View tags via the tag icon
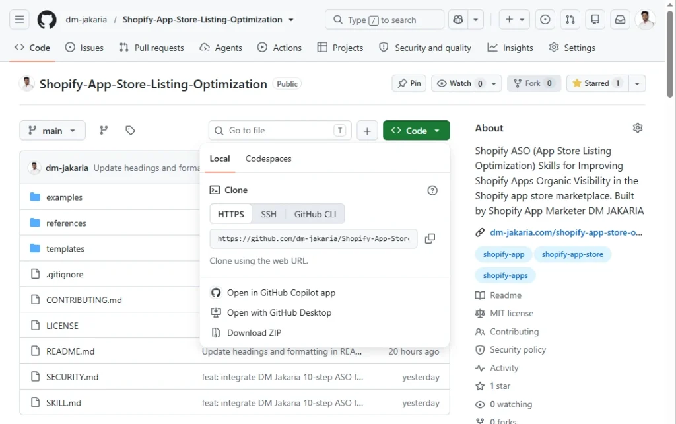The height and width of the screenshot is (424, 676). (130, 130)
